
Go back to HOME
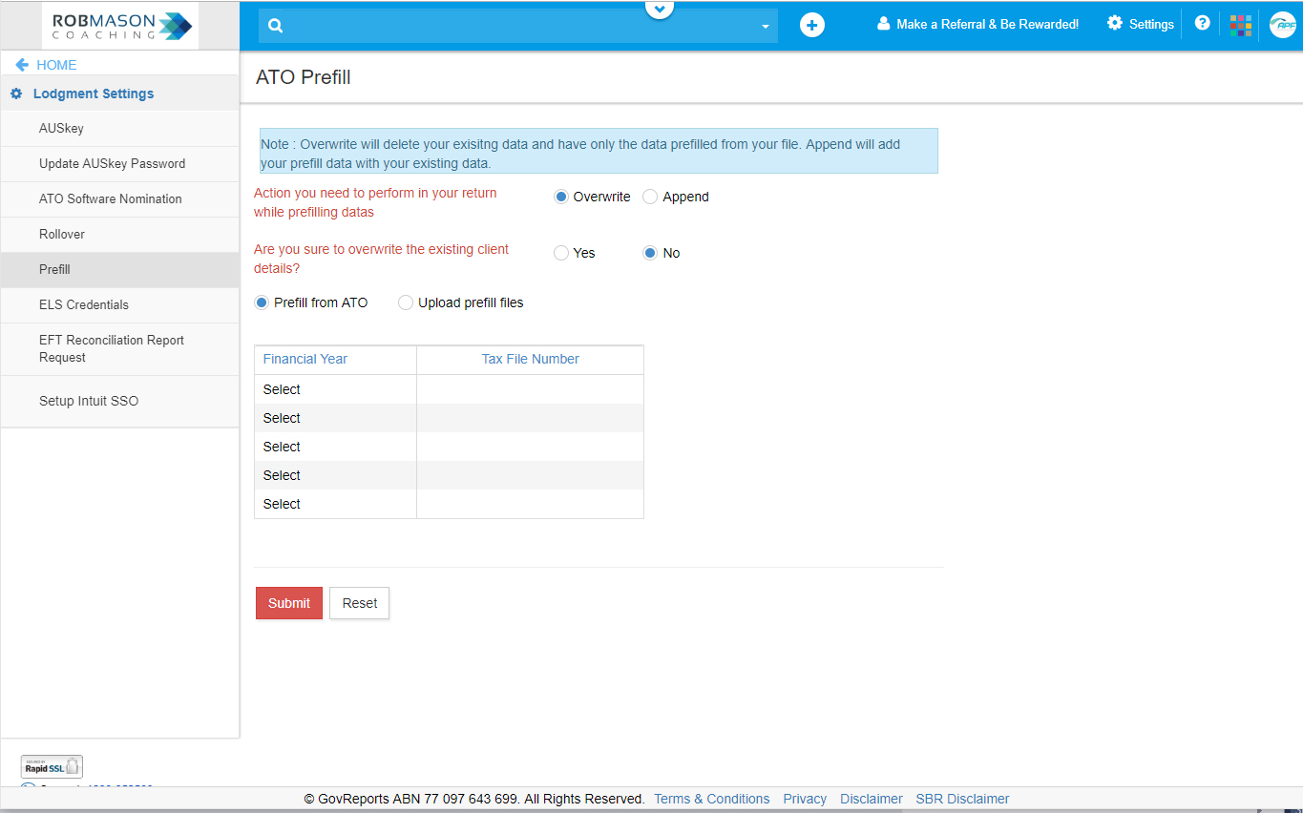[56, 65]
